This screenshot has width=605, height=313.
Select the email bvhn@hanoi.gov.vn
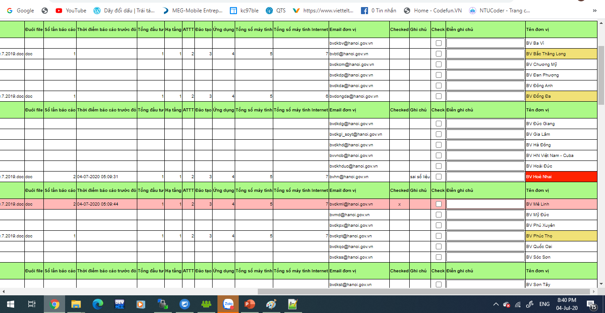(349, 177)
